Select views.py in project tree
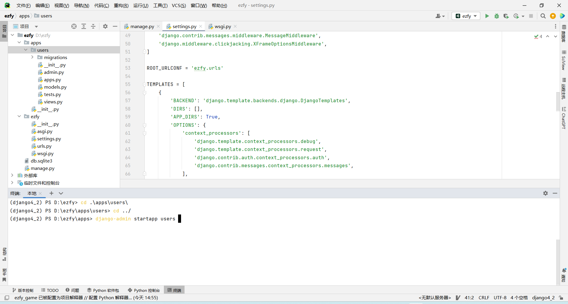The height and width of the screenshot is (304, 568). click(53, 102)
